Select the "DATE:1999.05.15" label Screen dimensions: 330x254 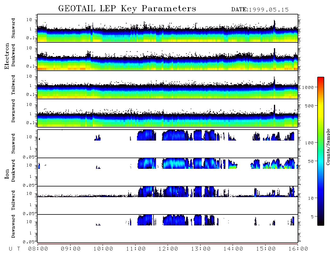tap(260, 10)
